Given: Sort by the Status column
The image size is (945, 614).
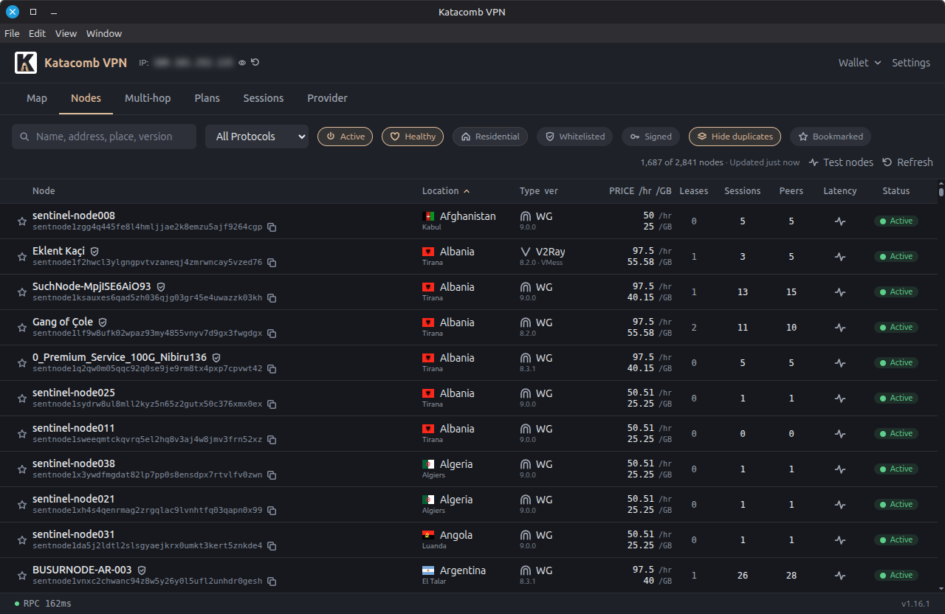Looking at the screenshot, I should [x=896, y=191].
